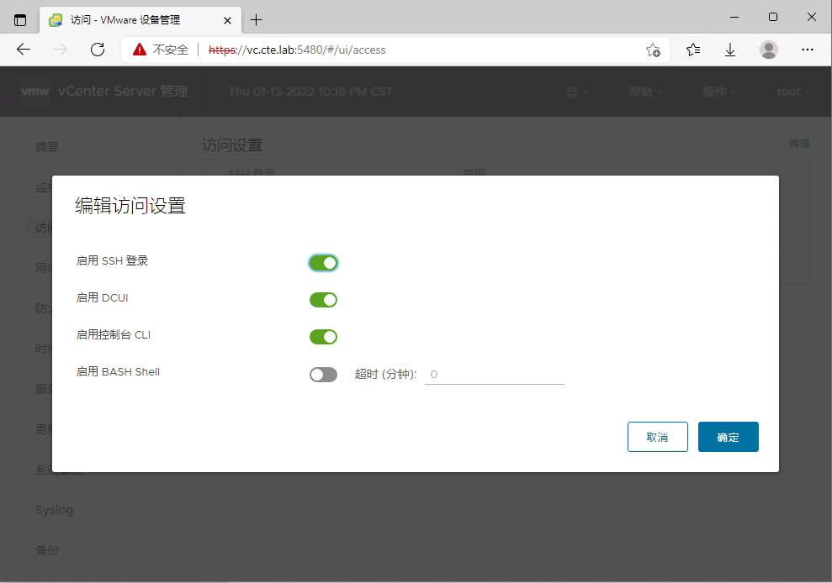Open the browser ... settings menu icon
The height and width of the screenshot is (583, 832).
(x=807, y=50)
